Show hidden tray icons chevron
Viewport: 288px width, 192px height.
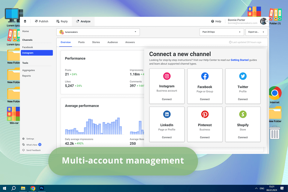(256, 188)
